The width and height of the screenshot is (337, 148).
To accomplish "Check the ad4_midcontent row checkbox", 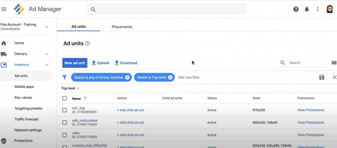I will 65,123.
